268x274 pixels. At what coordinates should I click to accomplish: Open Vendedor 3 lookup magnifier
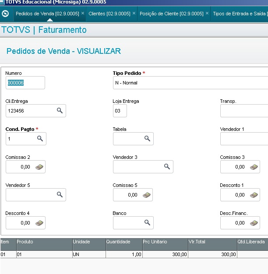tap(167, 166)
